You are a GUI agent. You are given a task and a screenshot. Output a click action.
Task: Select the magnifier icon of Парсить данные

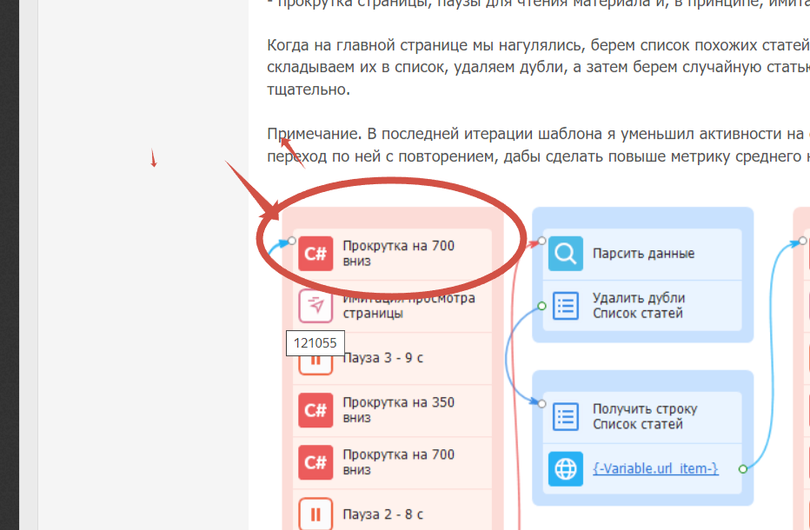565,253
